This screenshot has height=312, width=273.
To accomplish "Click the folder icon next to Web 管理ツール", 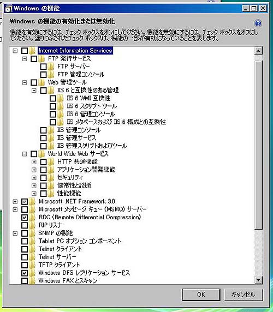I will tap(41, 82).
